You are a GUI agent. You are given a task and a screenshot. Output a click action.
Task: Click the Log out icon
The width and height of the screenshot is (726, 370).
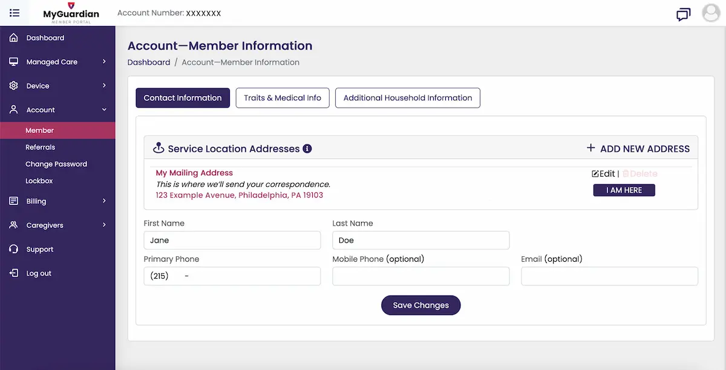13,273
